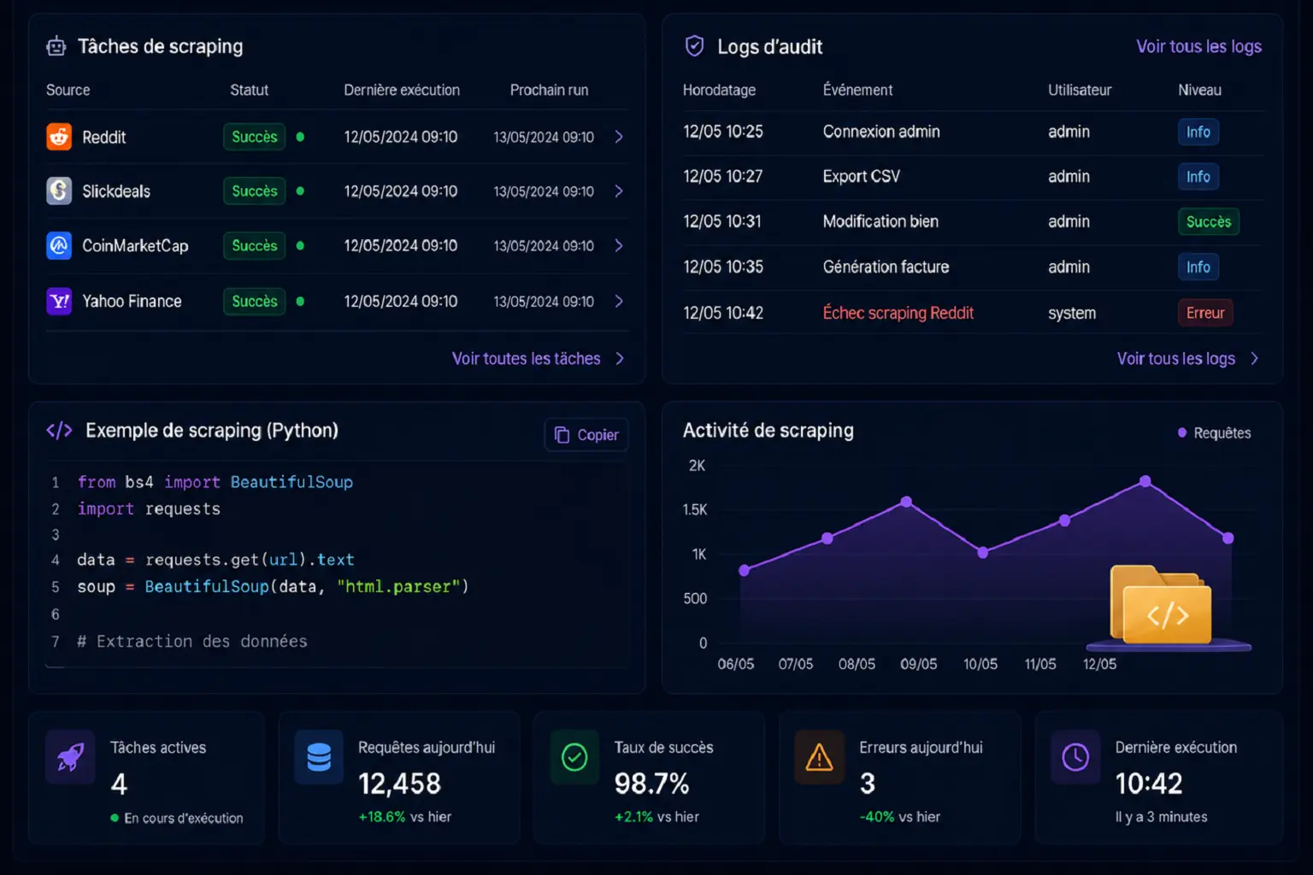The height and width of the screenshot is (875, 1313).
Task: Open Voir tous les logs at the top right
Action: point(1198,47)
